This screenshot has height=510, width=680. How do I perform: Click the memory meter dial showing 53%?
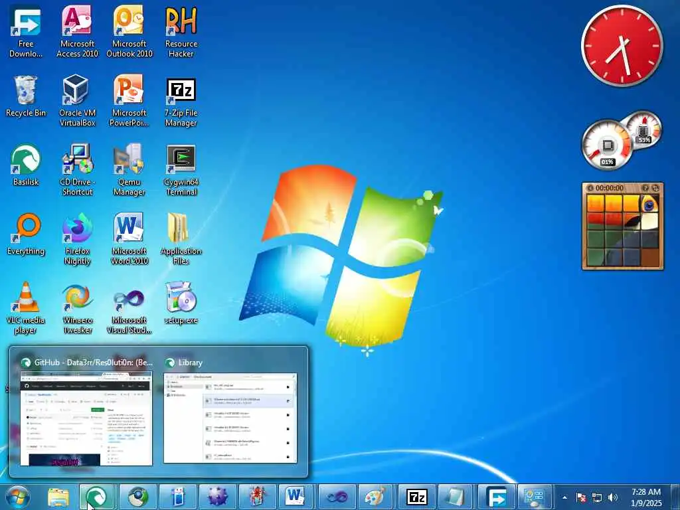(x=643, y=129)
